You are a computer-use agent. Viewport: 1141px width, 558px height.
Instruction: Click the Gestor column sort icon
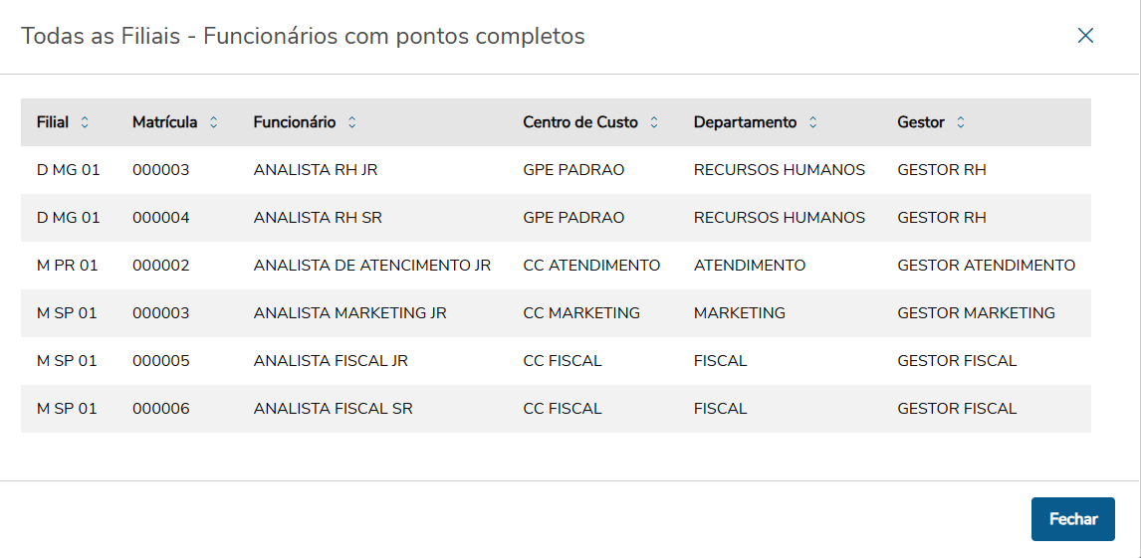click(x=961, y=122)
